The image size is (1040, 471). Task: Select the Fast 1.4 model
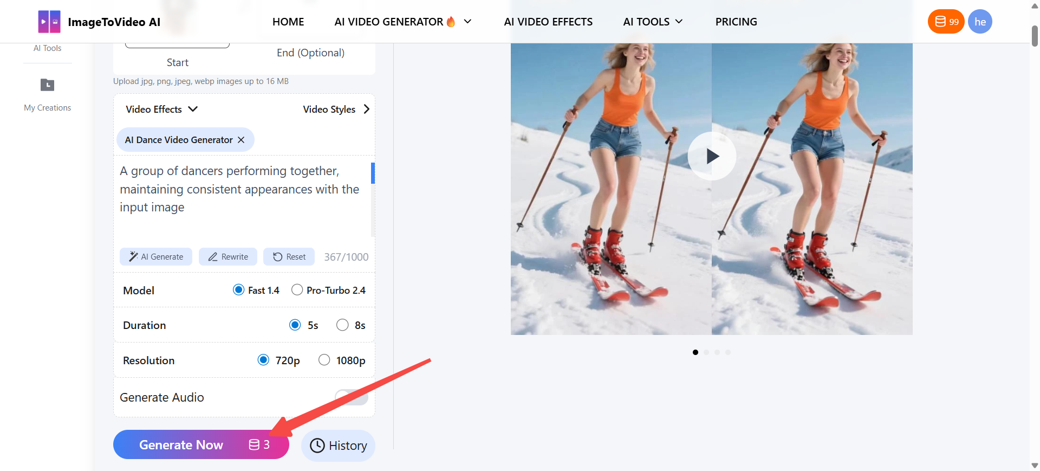coord(238,290)
